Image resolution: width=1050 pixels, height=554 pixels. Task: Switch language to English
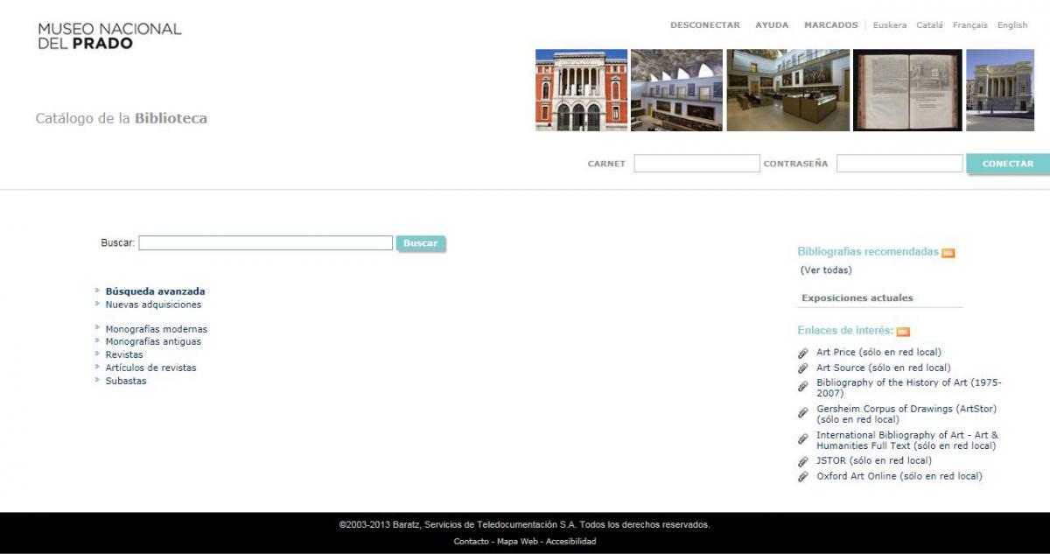point(1012,25)
